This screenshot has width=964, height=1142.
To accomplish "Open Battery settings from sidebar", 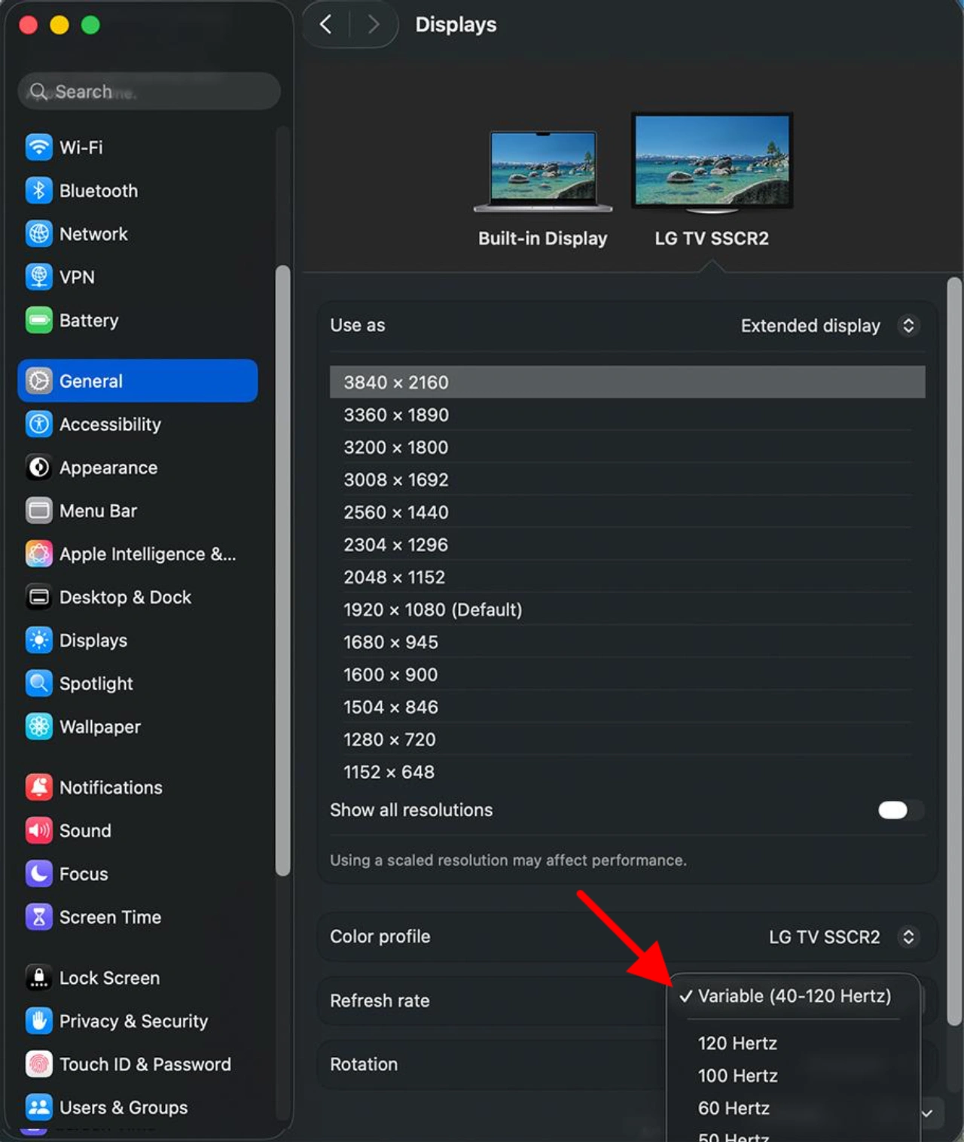I will point(89,320).
